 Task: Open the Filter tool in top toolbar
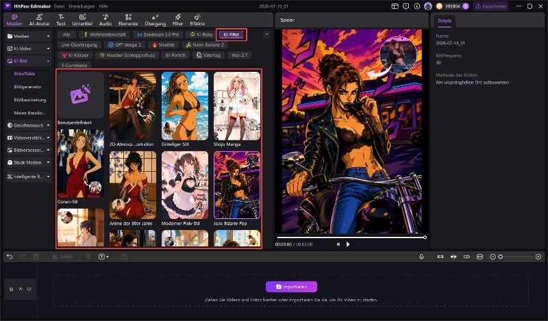(x=177, y=20)
